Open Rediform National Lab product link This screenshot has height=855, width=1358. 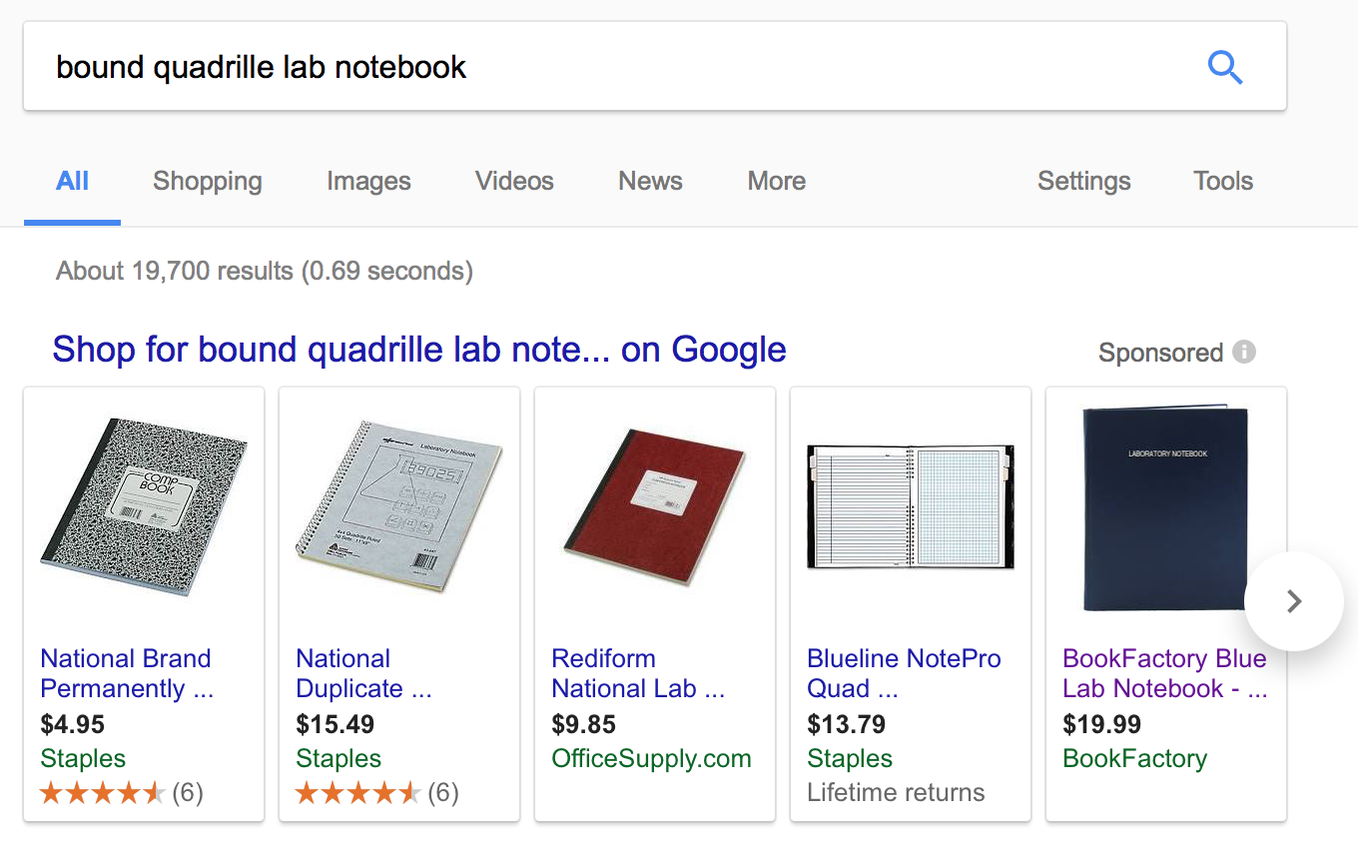638,673
